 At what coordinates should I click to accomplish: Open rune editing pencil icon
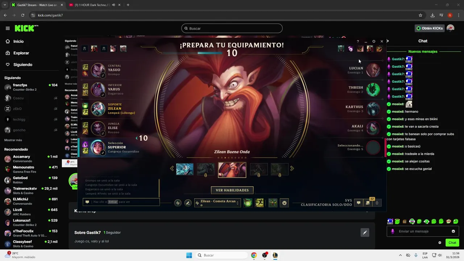pos(188,203)
